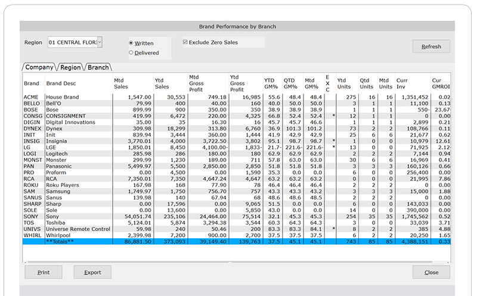The width and height of the screenshot is (477, 296).
Task: Switch to the Branch tab
Action: coord(98,67)
